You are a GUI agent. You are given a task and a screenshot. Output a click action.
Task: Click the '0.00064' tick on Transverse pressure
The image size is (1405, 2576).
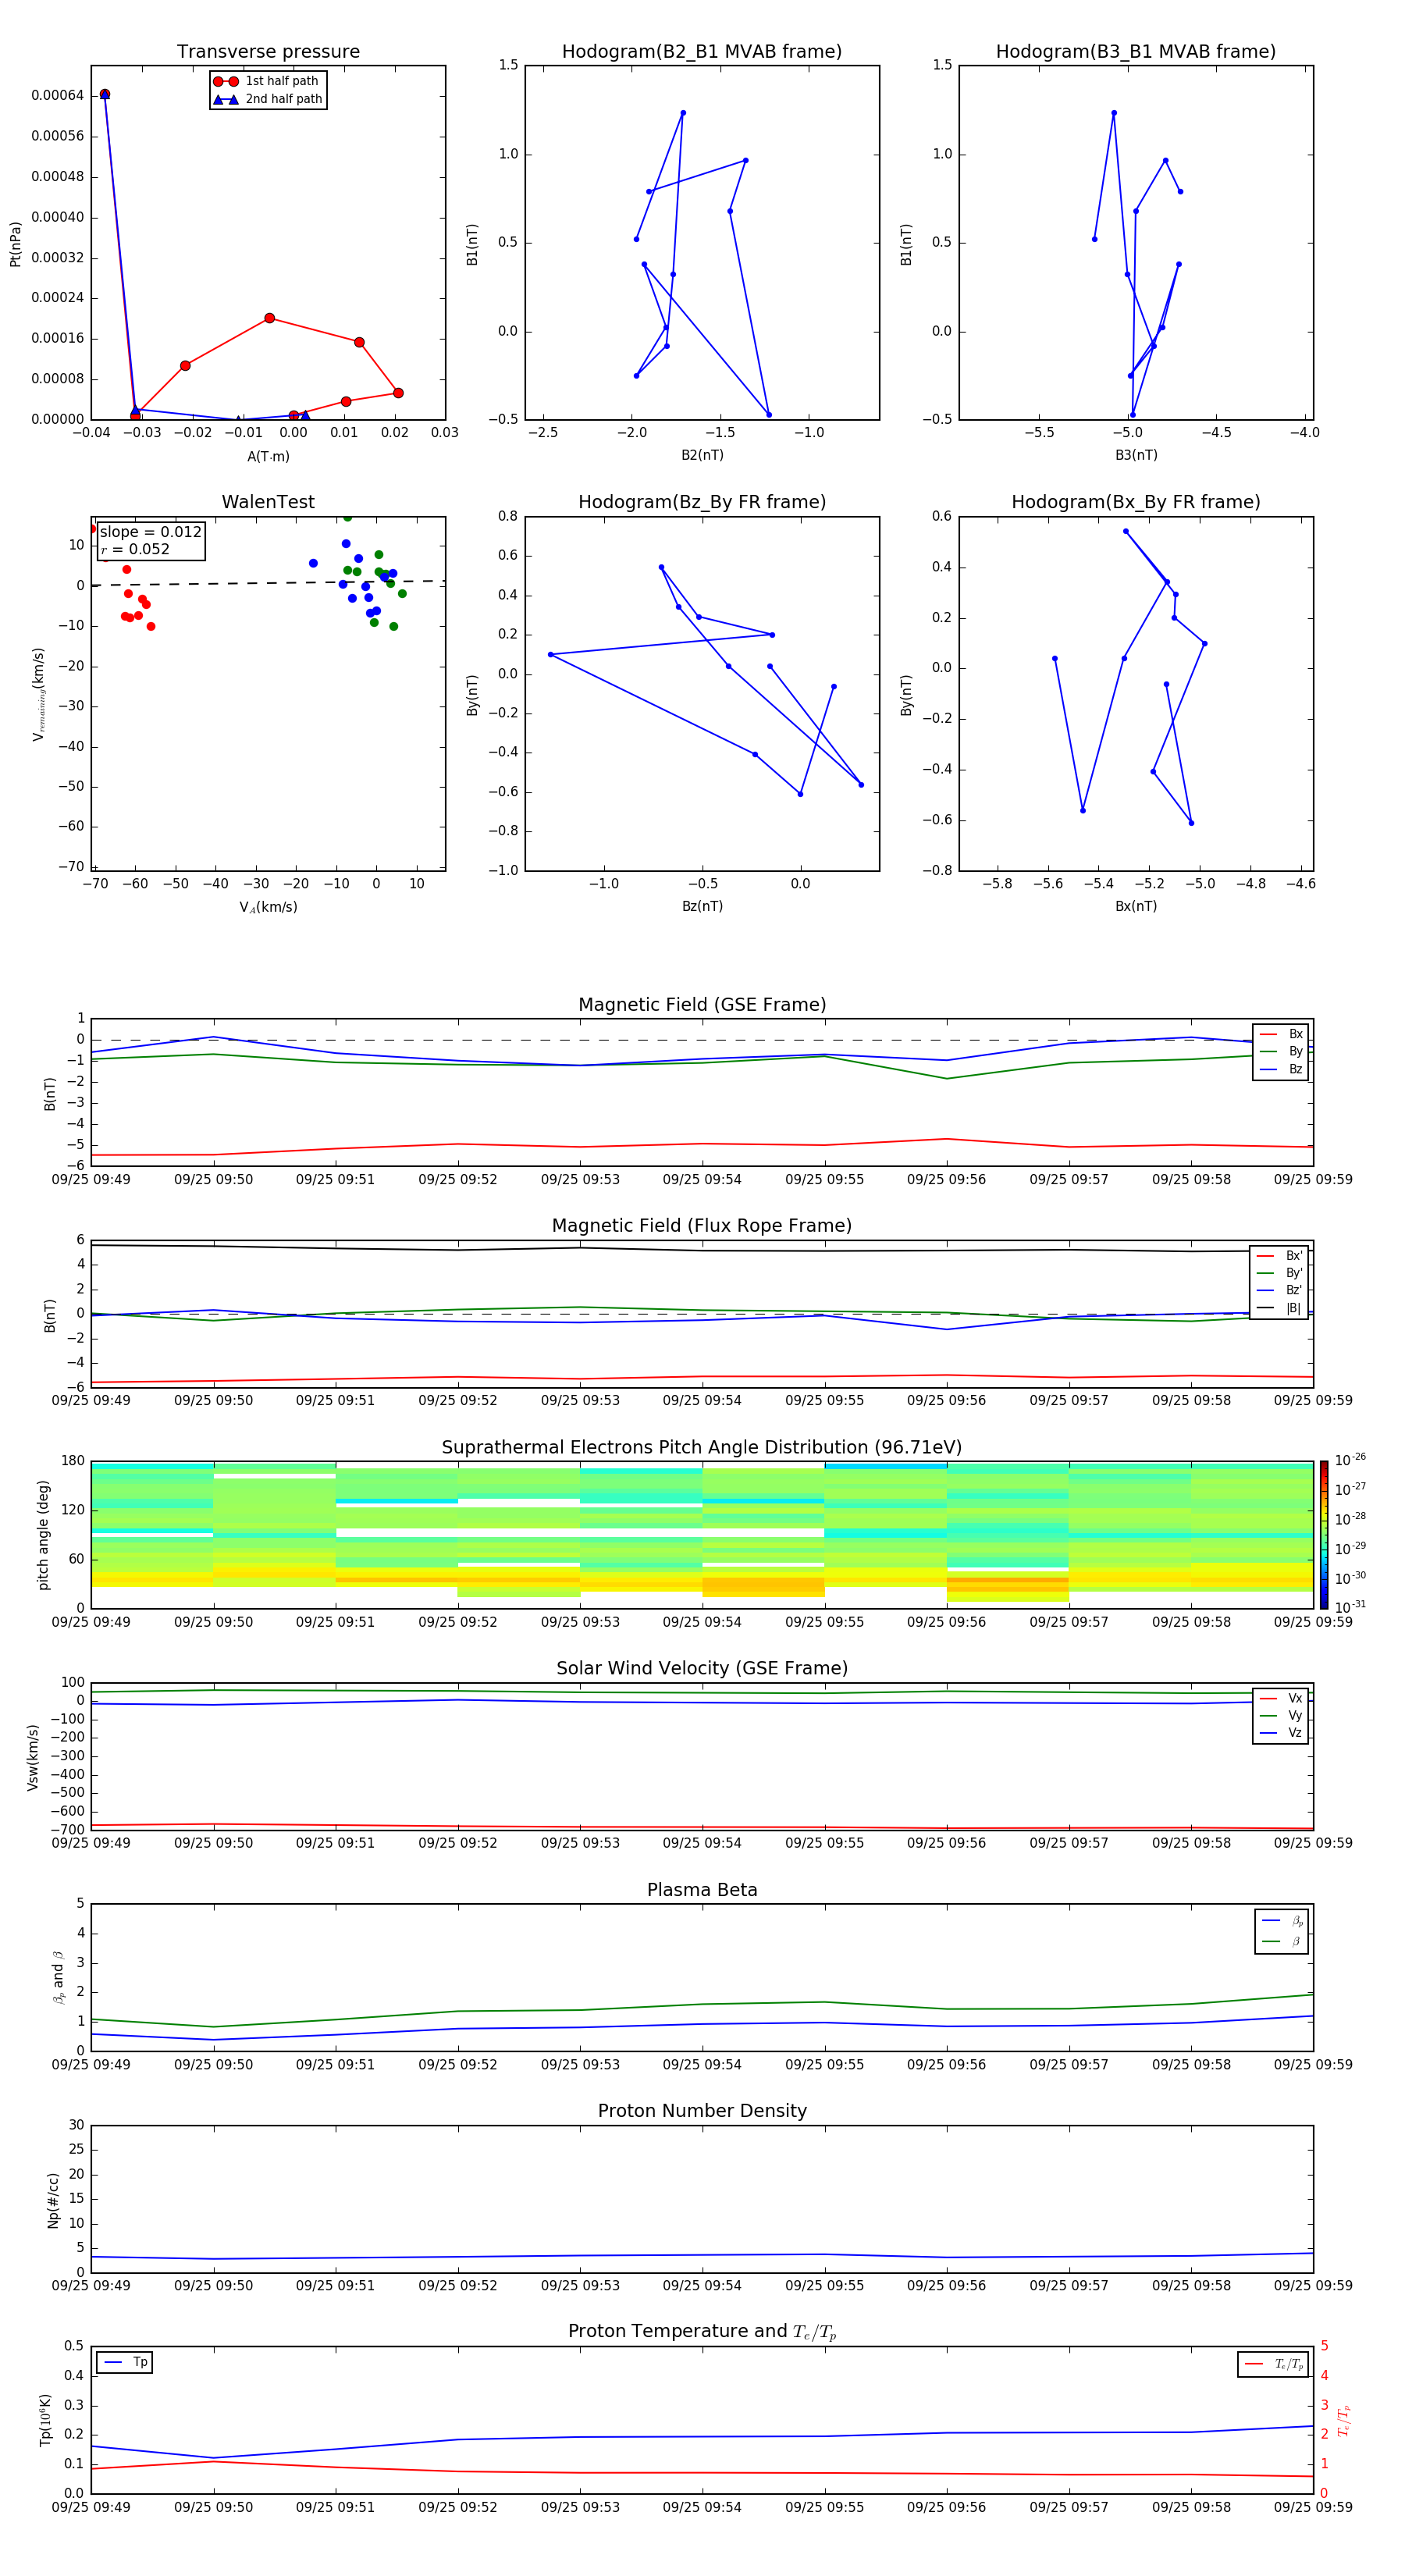click(57, 96)
